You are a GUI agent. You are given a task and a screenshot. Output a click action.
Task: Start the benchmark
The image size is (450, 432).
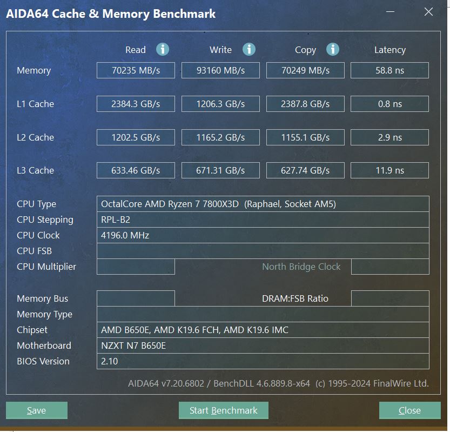[x=224, y=410]
